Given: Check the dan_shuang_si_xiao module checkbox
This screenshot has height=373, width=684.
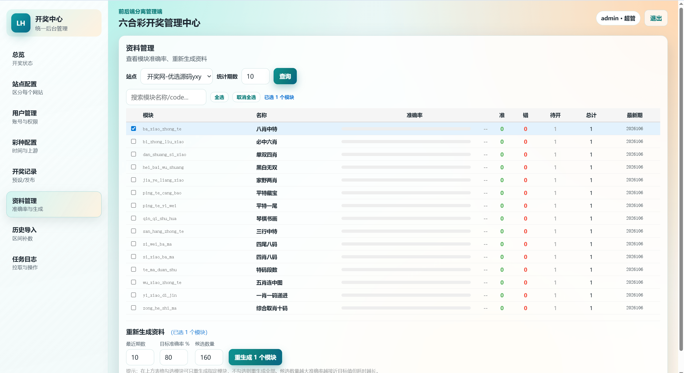Looking at the screenshot, I should click(134, 154).
